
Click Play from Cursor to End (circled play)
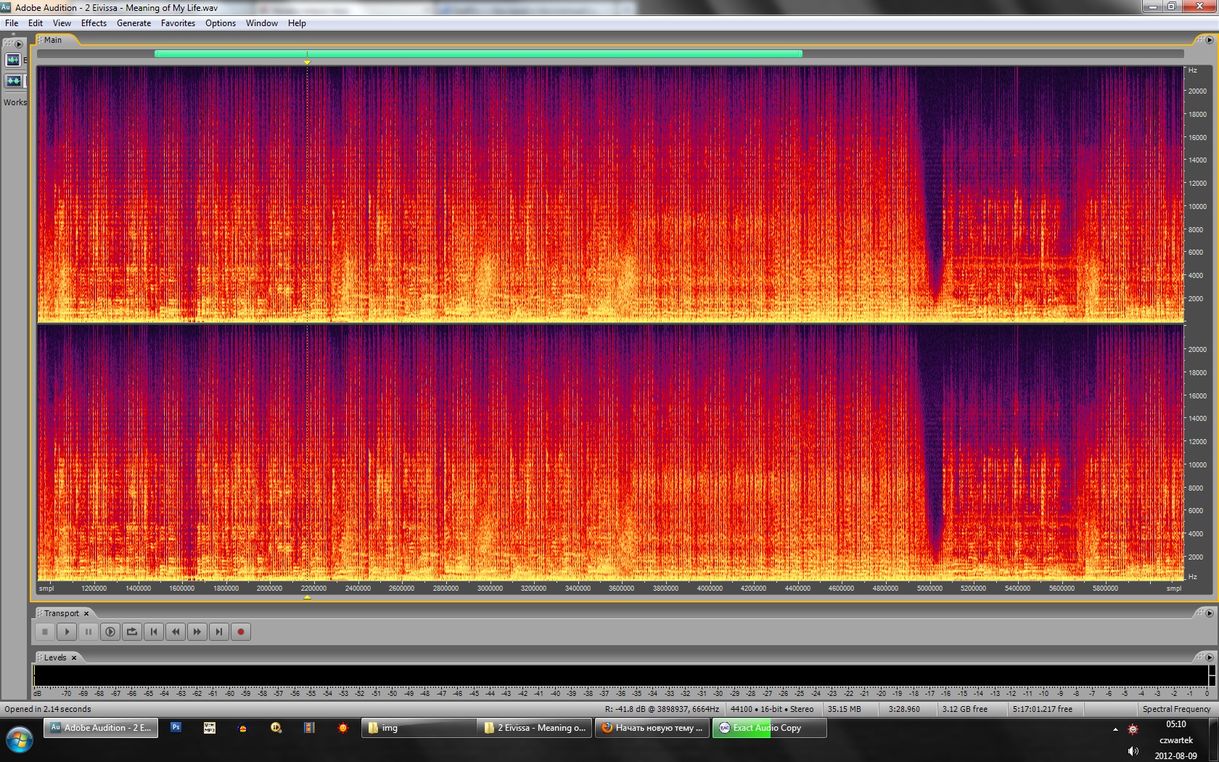110,632
